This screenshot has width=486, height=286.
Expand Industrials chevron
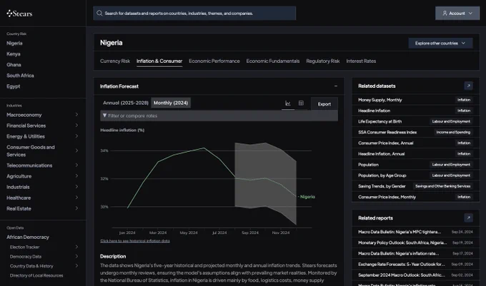[76, 187]
